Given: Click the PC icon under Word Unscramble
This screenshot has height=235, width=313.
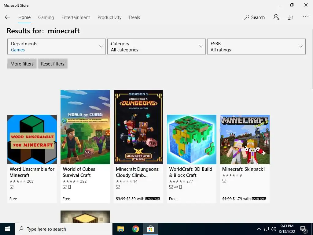Looking at the screenshot, I should click(12, 187).
